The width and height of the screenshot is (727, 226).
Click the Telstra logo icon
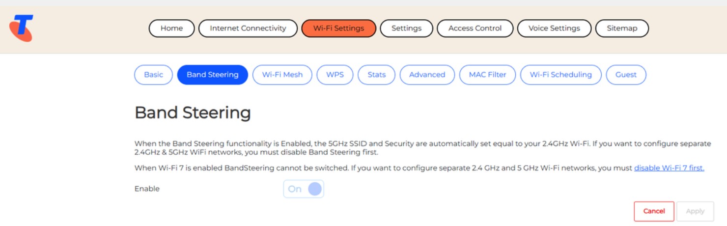pyautogui.click(x=21, y=28)
